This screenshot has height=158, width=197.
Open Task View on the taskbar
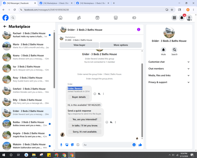(19, 155)
